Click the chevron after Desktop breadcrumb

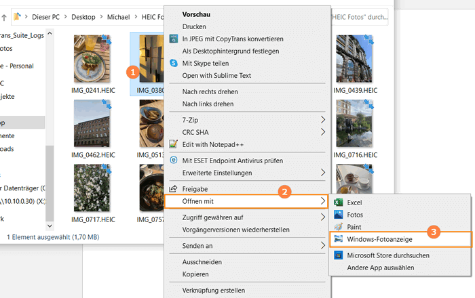101,17
